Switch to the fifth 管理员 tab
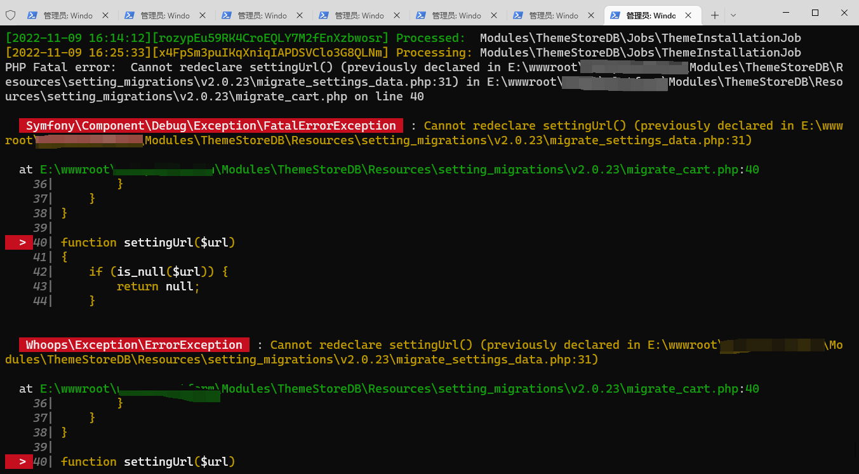Image resolution: width=859 pixels, height=474 pixels. coord(456,15)
